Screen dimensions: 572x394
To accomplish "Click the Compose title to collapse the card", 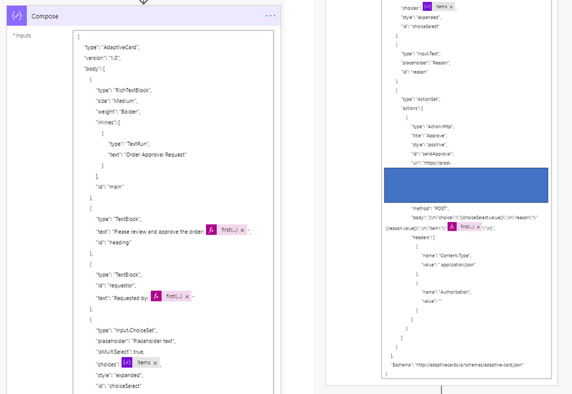I will point(45,16).
